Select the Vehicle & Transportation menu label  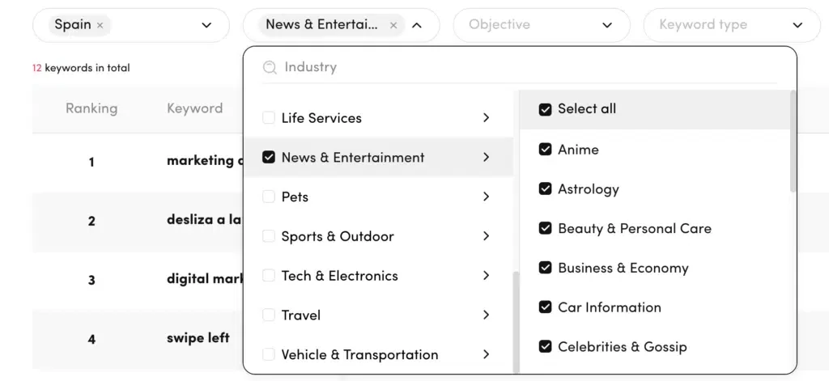(x=359, y=354)
